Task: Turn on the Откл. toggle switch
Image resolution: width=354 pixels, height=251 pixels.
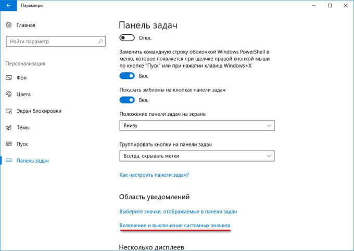Action: coord(127,38)
